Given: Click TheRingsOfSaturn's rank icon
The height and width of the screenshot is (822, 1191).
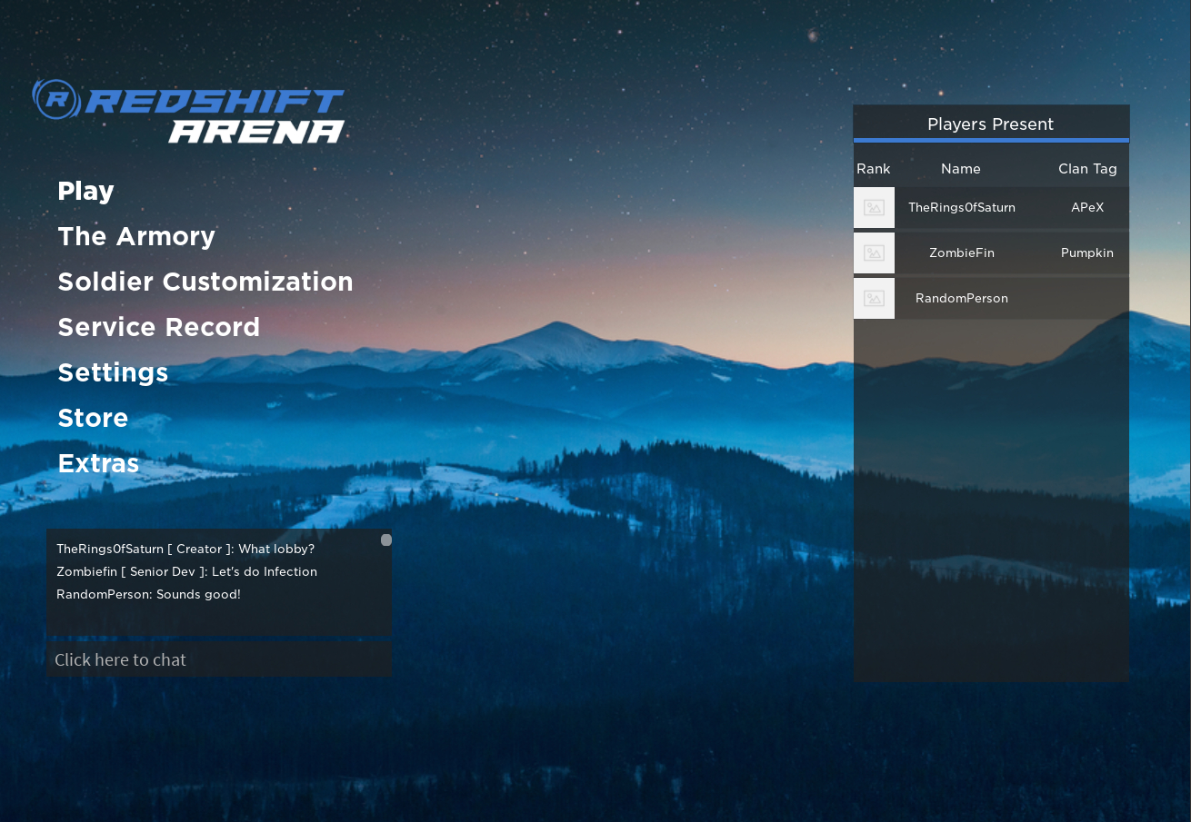Looking at the screenshot, I should pos(874,207).
